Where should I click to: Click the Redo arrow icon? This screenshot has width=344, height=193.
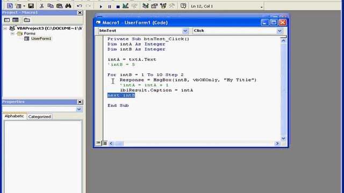pyautogui.click(x=88, y=6)
